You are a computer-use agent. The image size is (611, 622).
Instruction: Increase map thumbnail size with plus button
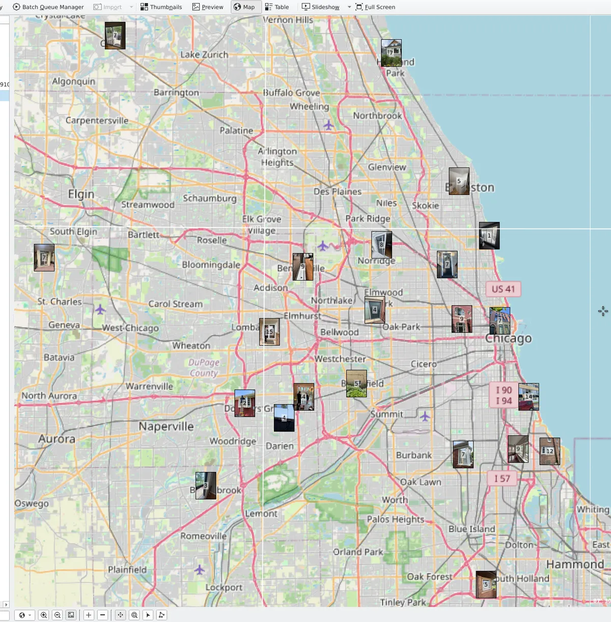click(x=89, y=615)
